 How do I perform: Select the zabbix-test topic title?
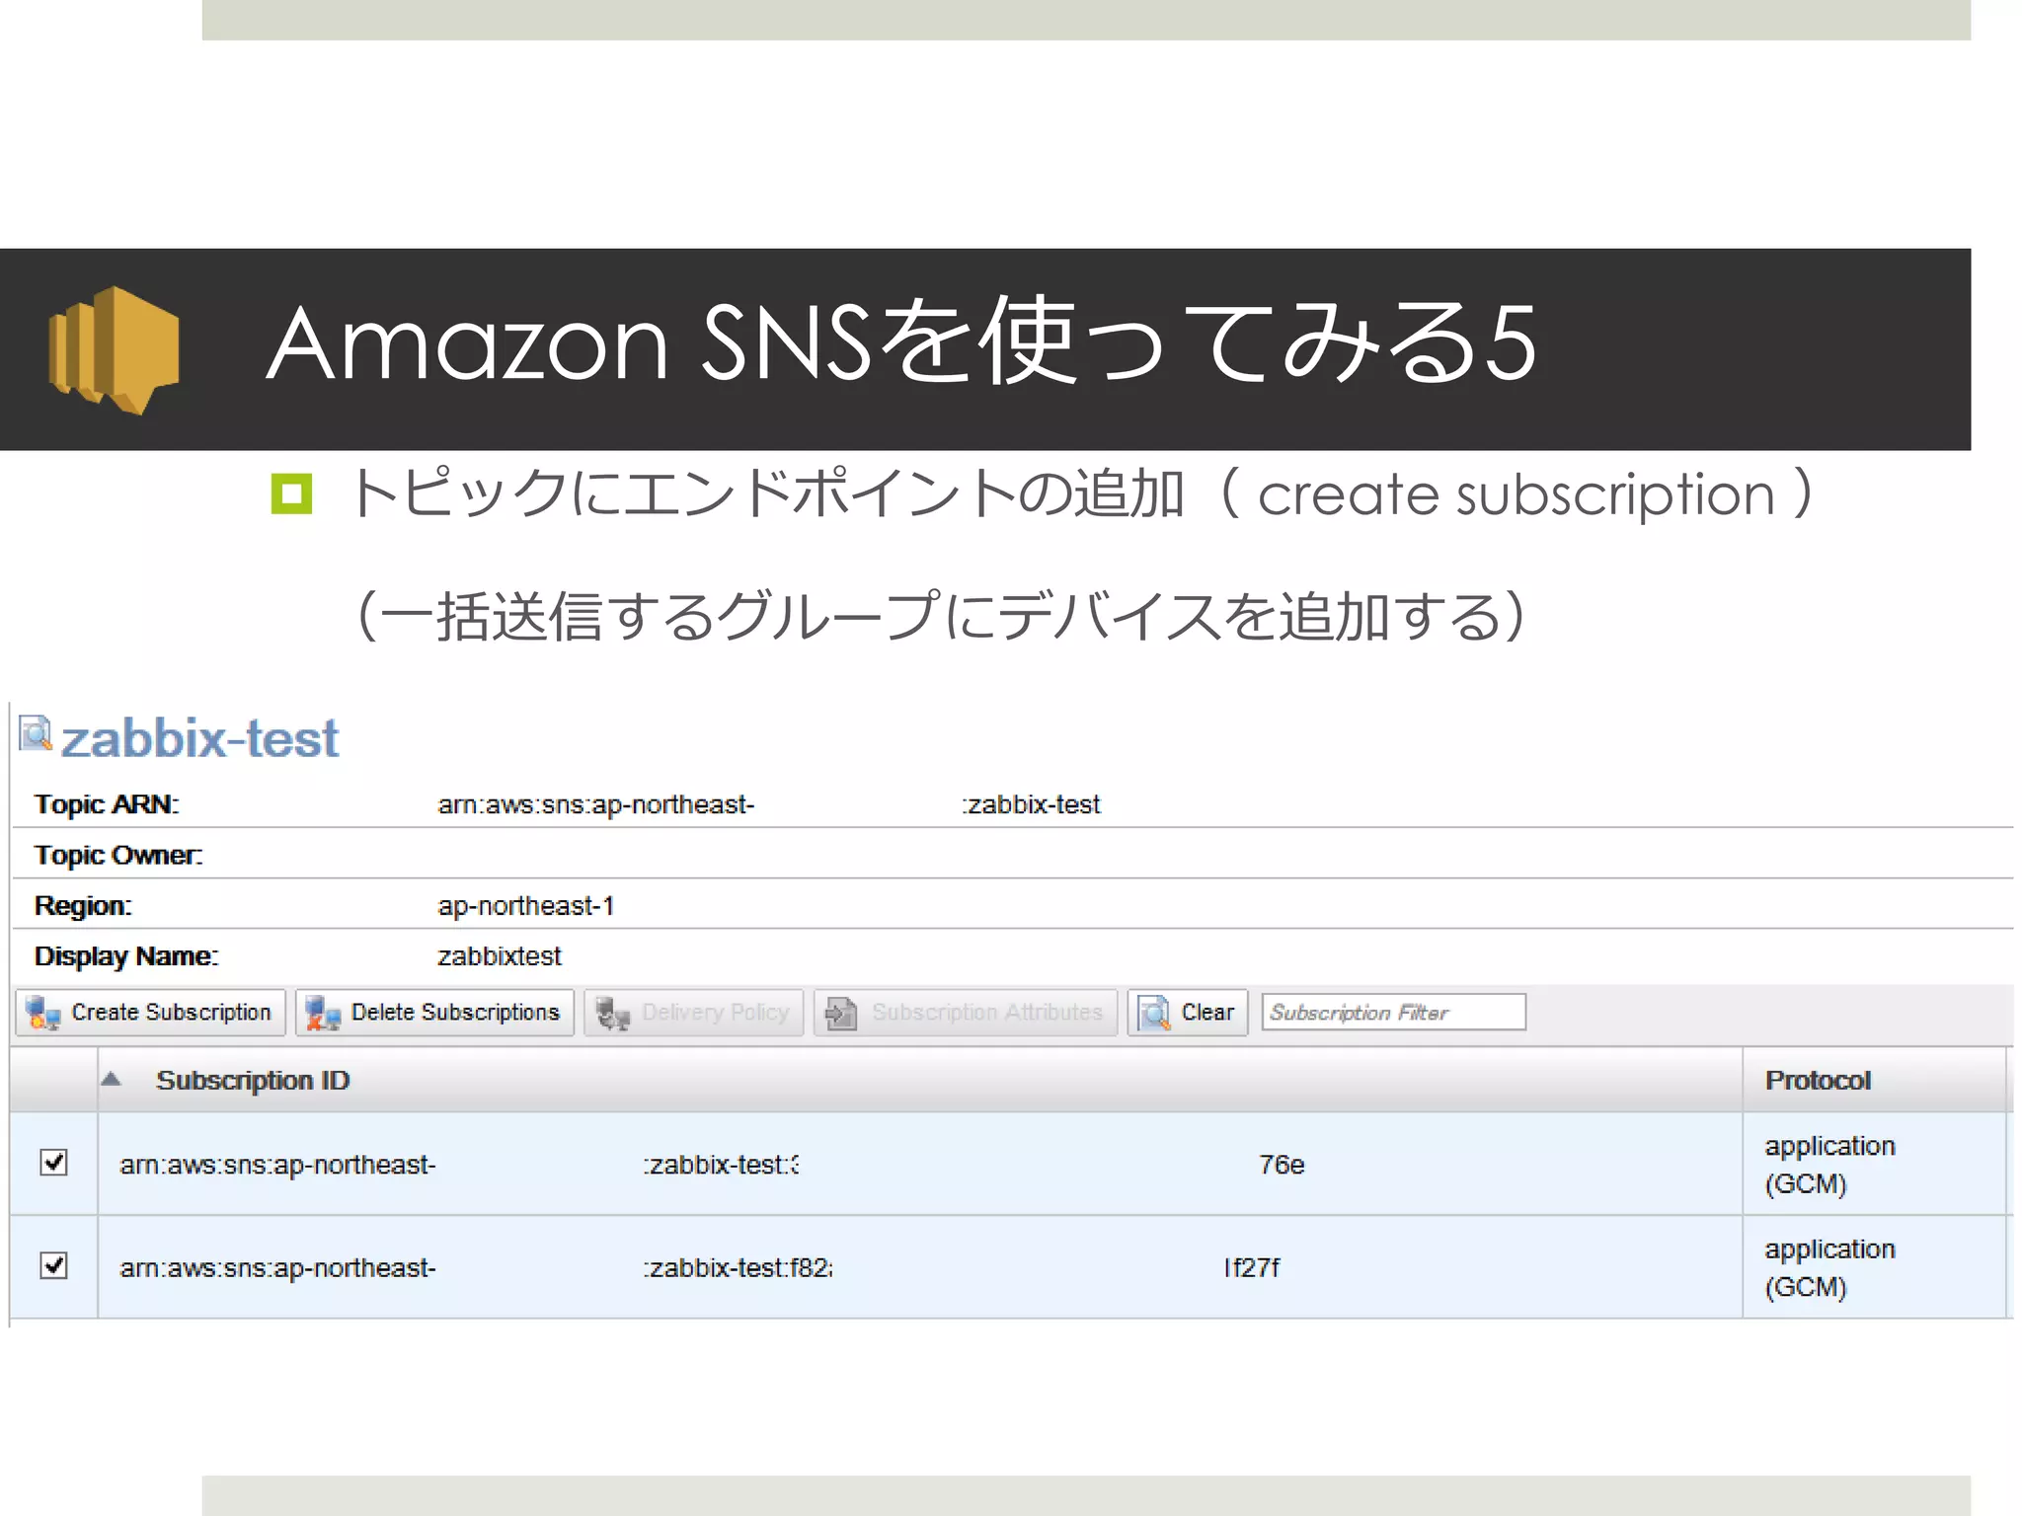click(x=199, y=738)
